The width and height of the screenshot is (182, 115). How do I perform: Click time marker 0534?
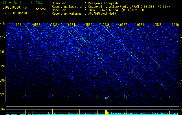tap(71, 25)
